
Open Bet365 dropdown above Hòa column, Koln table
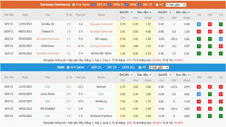[126, 75]
